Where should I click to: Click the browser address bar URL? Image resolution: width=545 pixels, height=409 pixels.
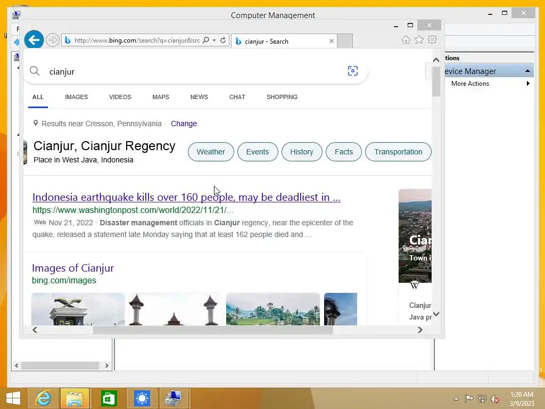point(137,40)
